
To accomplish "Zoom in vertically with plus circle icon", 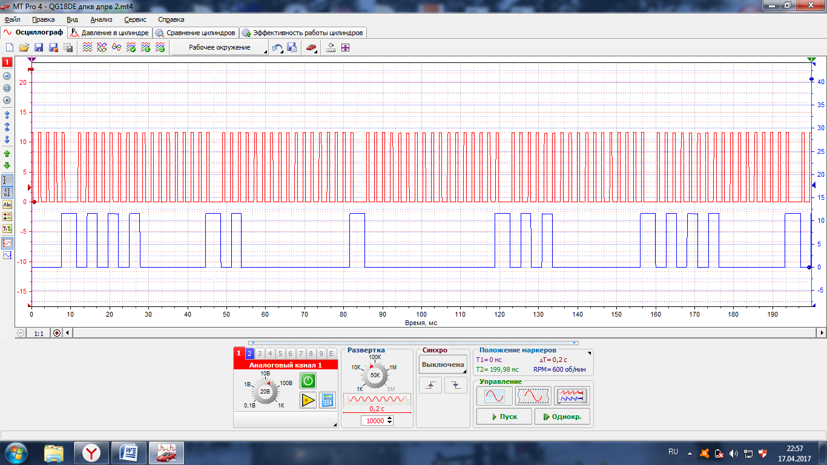I will (x=7, y=100).
